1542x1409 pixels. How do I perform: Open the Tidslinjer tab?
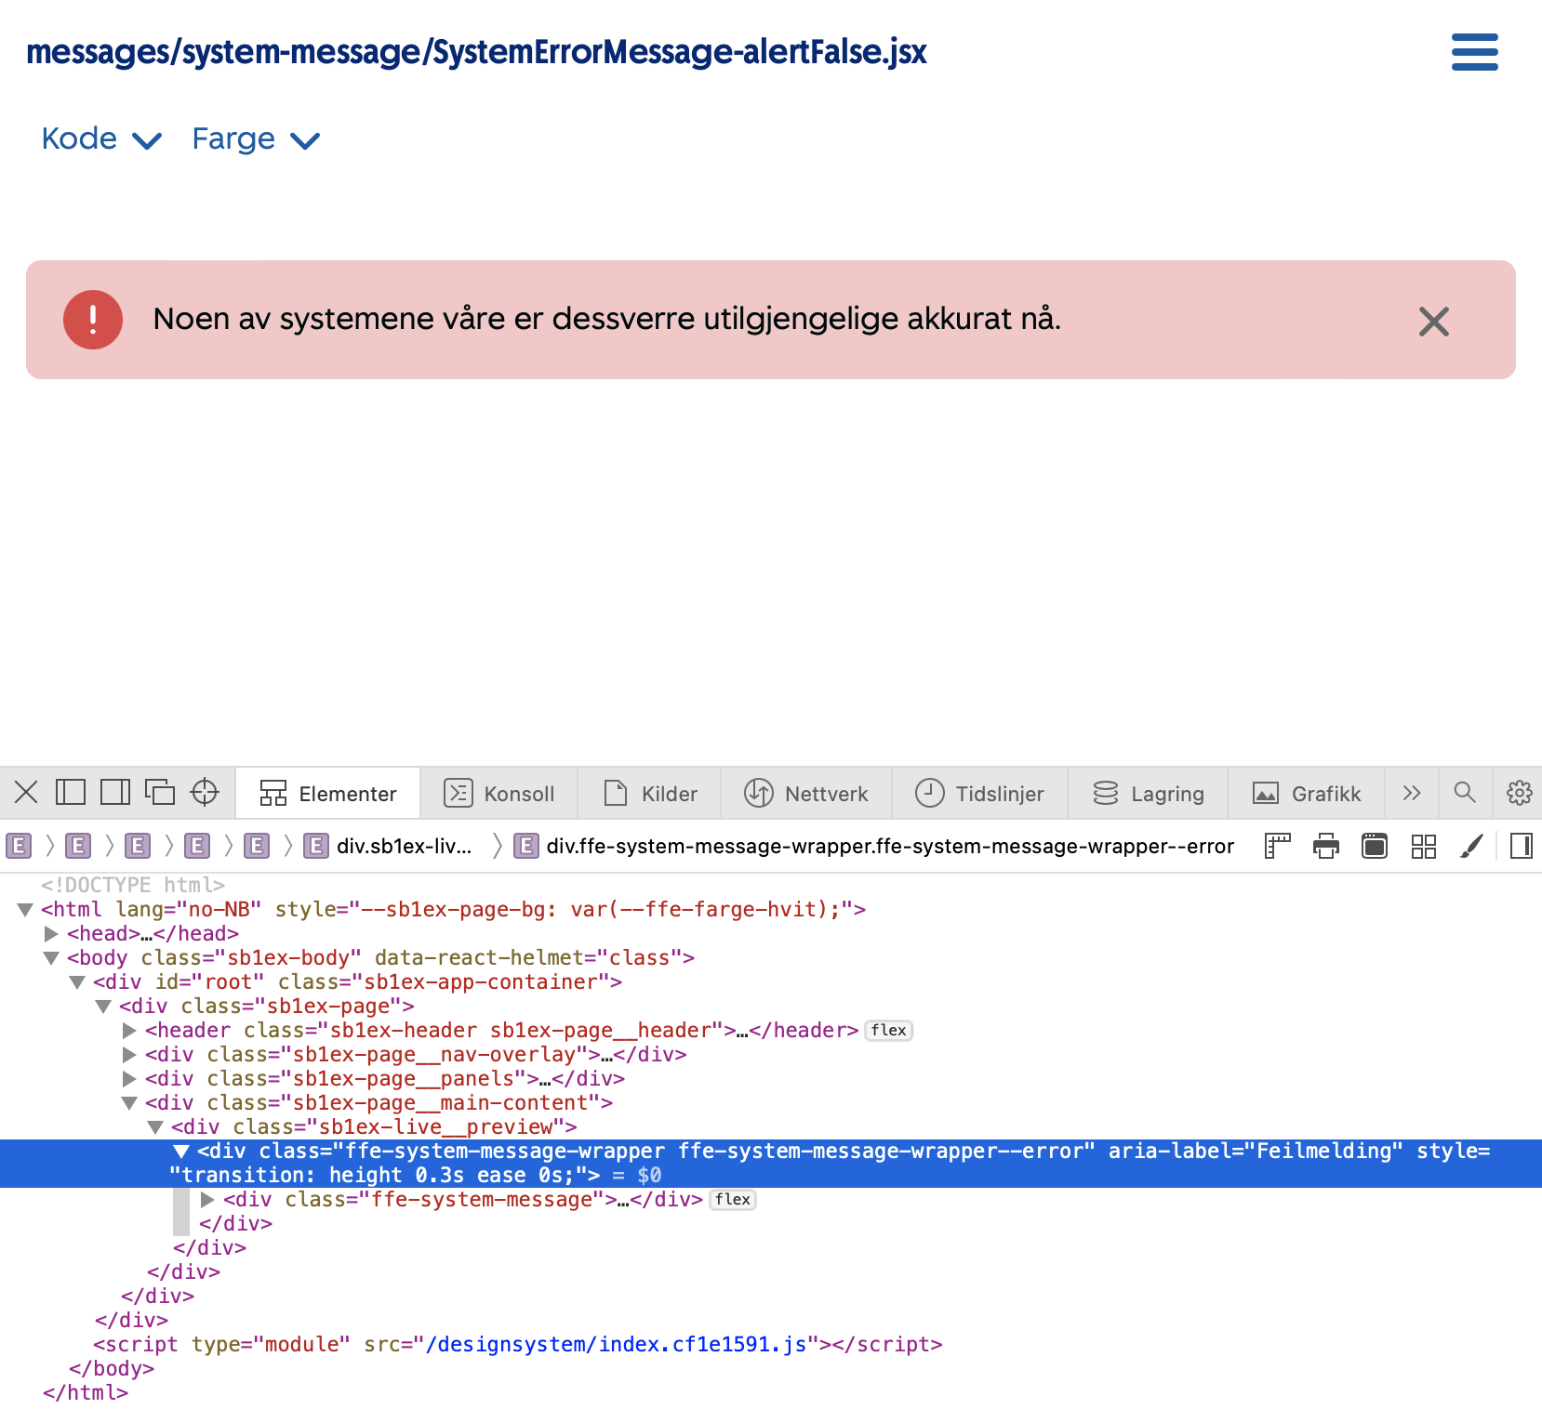click(x=980, y=794)
